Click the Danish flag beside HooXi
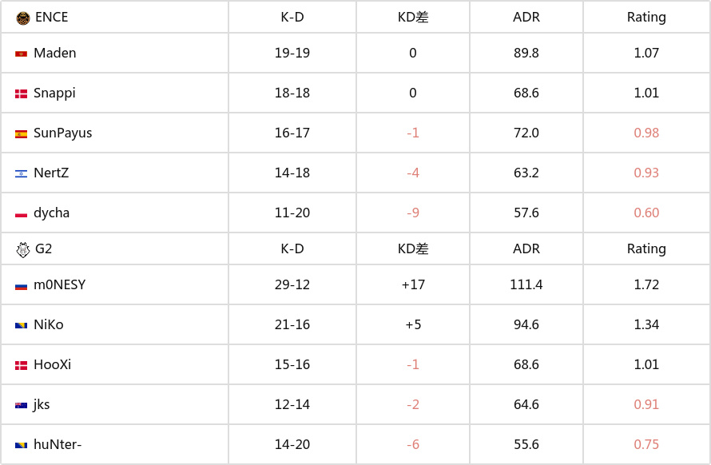 (22, 365)
